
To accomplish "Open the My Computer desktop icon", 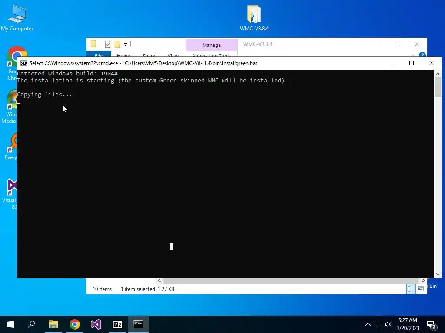I will click(17, 18).
